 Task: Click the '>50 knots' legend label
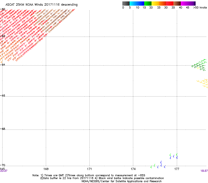200,8
